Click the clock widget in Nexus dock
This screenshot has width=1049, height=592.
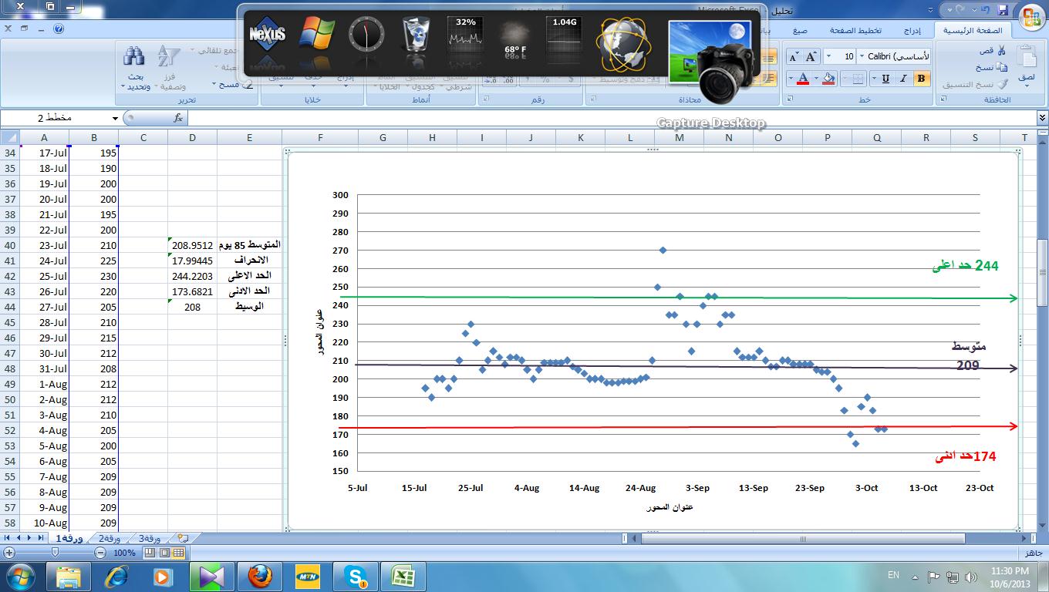(366, 35)
